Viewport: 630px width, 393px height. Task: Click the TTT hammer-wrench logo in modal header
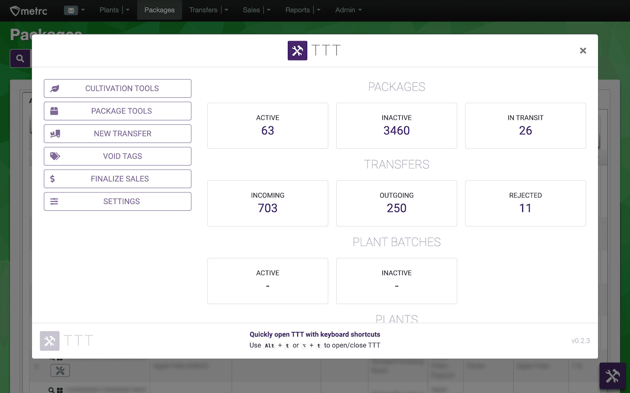(297, 51)
